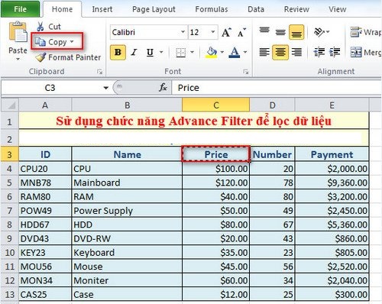382x304 pixels.
Task: Toggle Align Text Left
Action: click(x=264, y=52)
